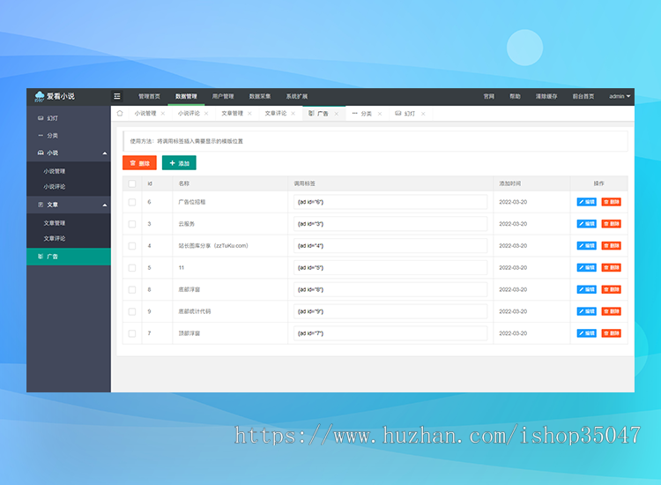
Task: Close the 分类 tab
Action: pyautogui.click(x=379, y=114)
